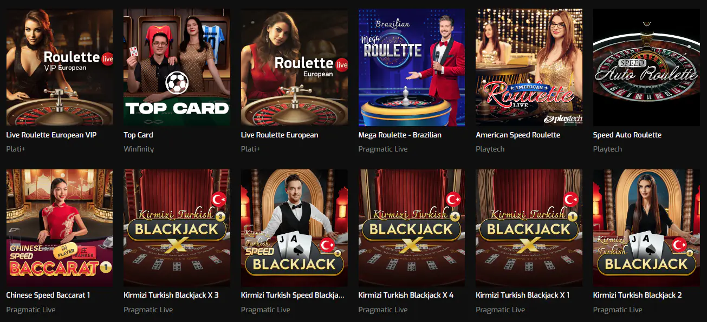Viewport: 707px width, 322px height.
Task: Open the Live Roulette European VIP thumbnail
Action: [x=60, y=67]
